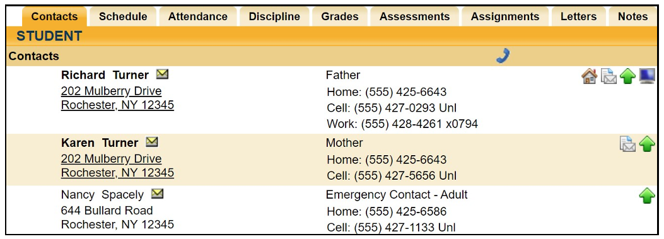
Task: Click the blue phone icon in Contacts header
Action: coord(503,56)
